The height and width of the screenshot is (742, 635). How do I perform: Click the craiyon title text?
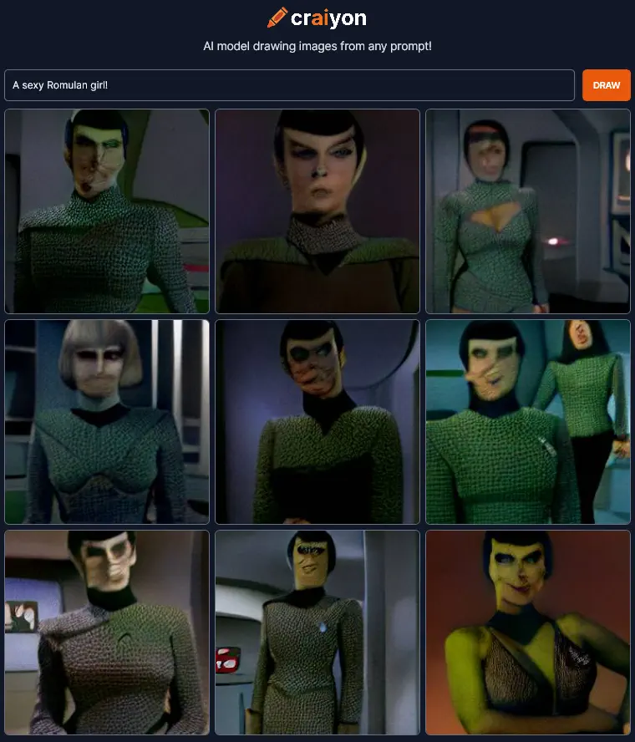[x=328, y=18]
